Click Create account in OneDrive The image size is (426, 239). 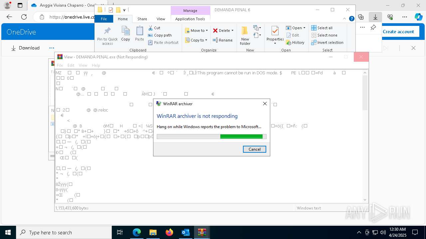[398, 32]
